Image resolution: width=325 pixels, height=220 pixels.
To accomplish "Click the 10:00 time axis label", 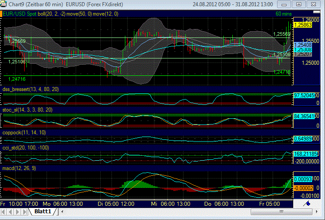I will click(x=16, y=204).
